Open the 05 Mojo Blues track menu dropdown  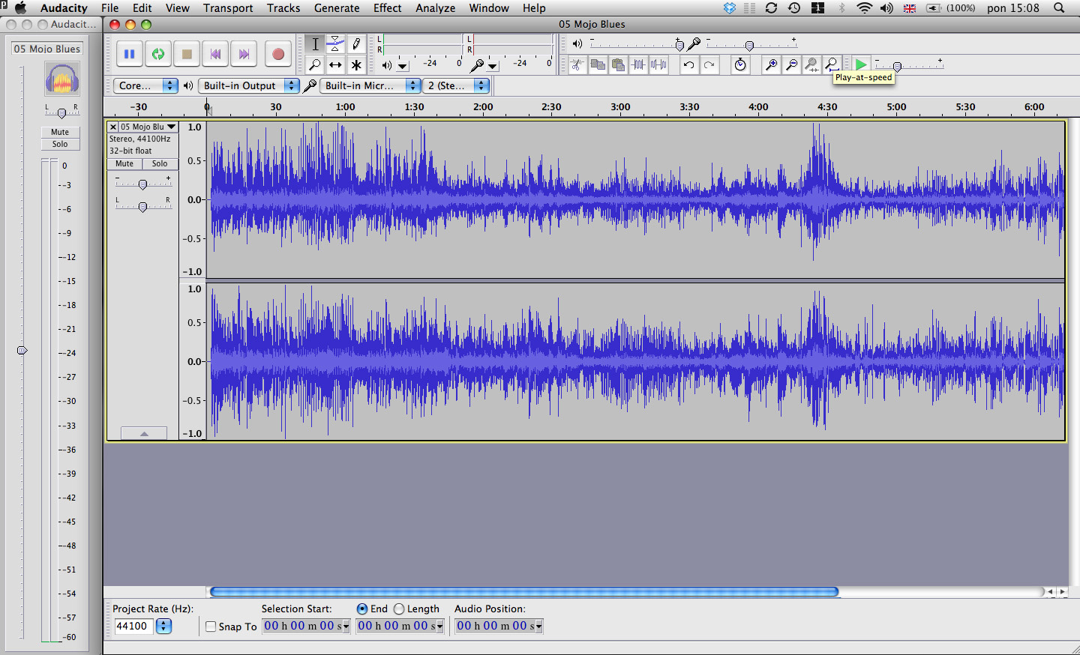click(x=148, y=127)
